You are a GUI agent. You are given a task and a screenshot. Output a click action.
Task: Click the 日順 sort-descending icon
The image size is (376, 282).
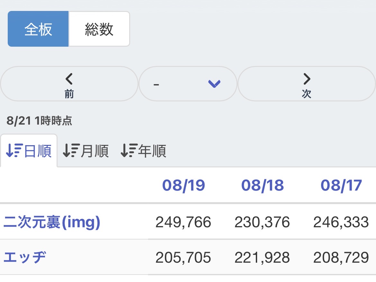(14, 150)
